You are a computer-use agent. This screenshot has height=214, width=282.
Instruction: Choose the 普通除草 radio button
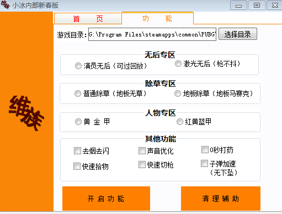(78, 93)
